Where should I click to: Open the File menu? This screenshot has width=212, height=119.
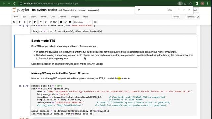[x=16, y=17]
